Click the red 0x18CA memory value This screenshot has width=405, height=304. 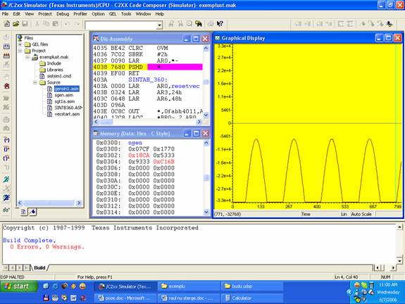pos(139,156)
